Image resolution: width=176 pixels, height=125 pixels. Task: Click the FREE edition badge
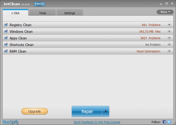tap(39, 4)
